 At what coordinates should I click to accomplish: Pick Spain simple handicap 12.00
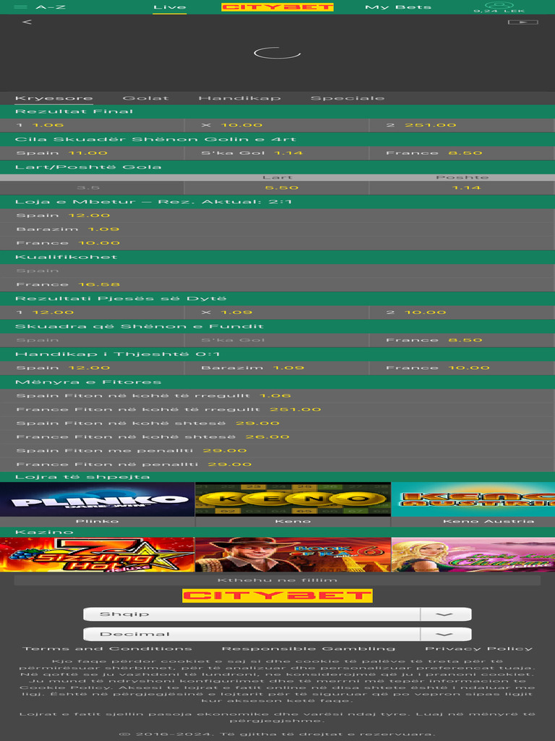[x=92, y=368]
